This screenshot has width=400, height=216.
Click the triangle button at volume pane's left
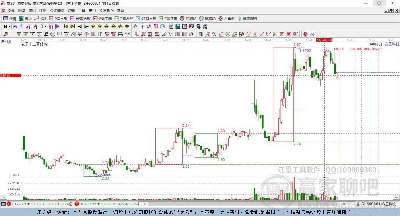(4, 197)
